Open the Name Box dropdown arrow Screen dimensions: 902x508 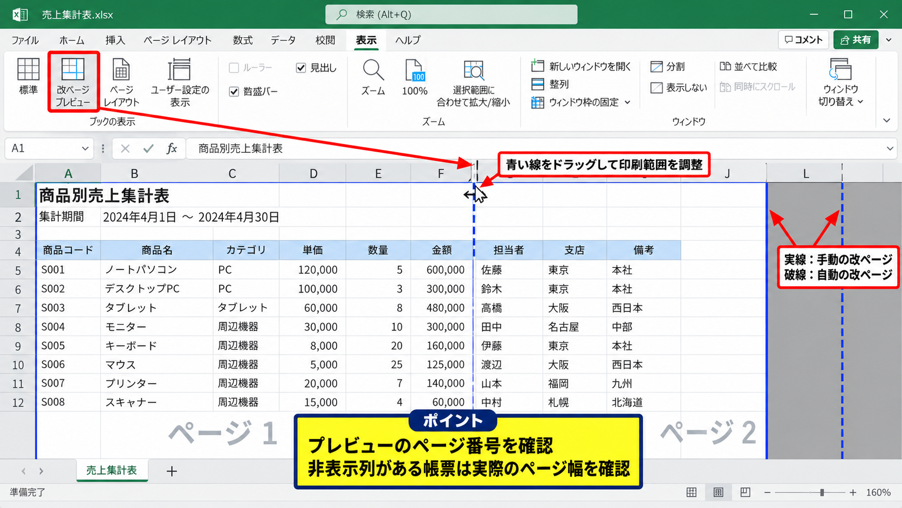coord(85,148)
